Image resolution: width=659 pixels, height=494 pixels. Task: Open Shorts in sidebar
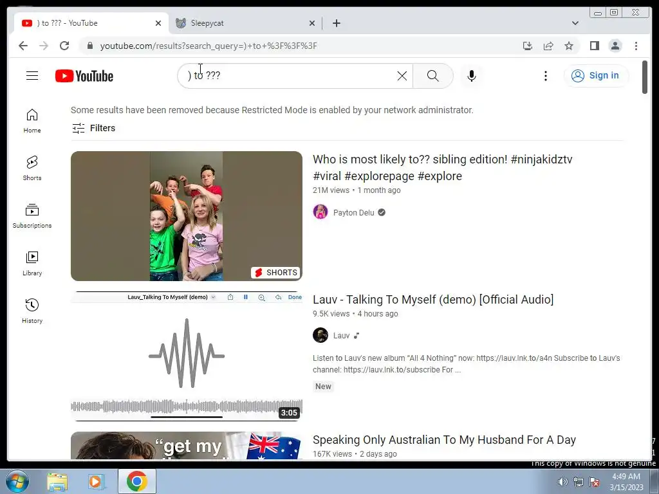(x=32, y=169)
